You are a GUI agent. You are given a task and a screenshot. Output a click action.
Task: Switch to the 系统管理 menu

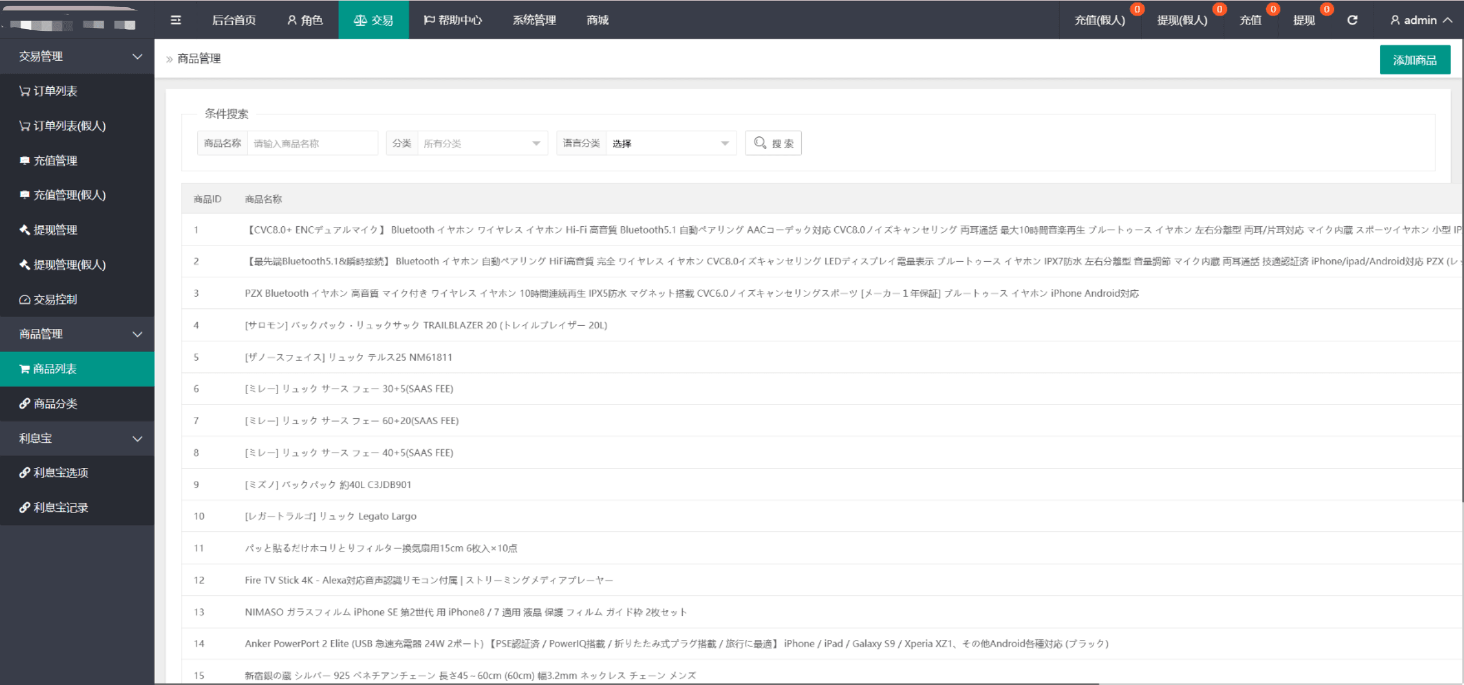click(x=534, y=20)
